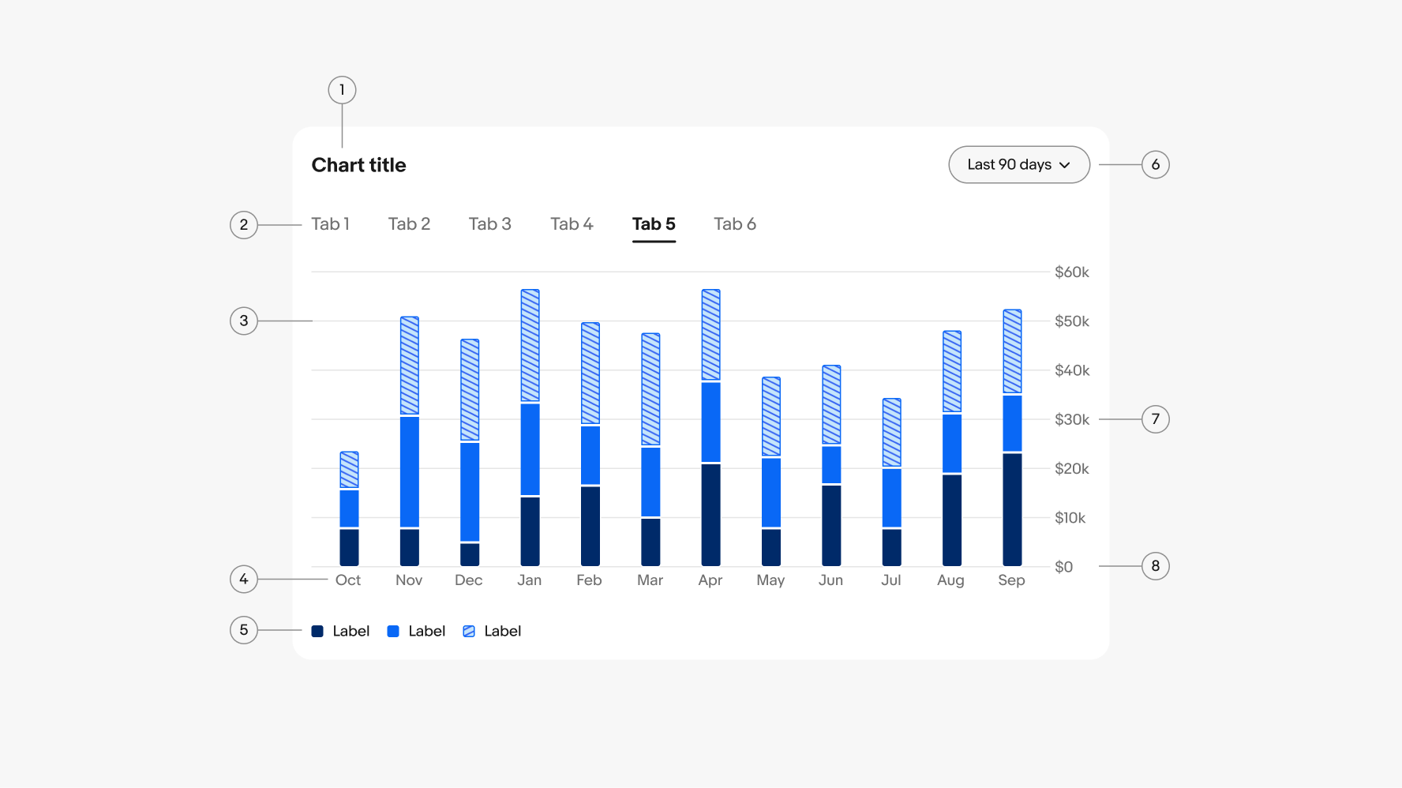The image size is (1402, 788).
Task: Select annotation marker number 3
Action: click(244, 321)
